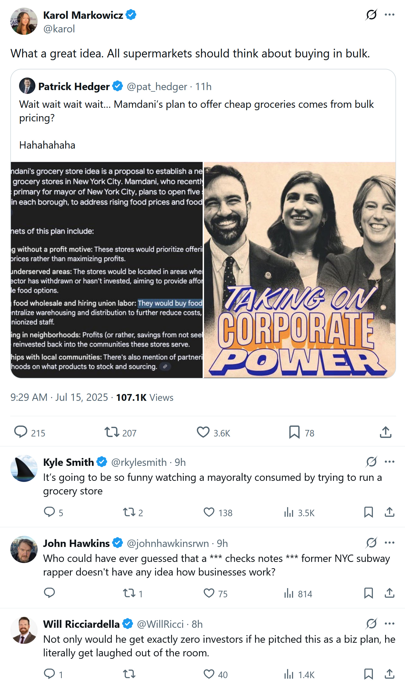
Task: Open the @karol profile handle
Action: (x=59, y=29)
